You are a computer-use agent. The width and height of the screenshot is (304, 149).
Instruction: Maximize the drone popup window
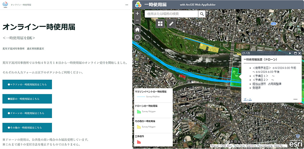pos(295,53)
